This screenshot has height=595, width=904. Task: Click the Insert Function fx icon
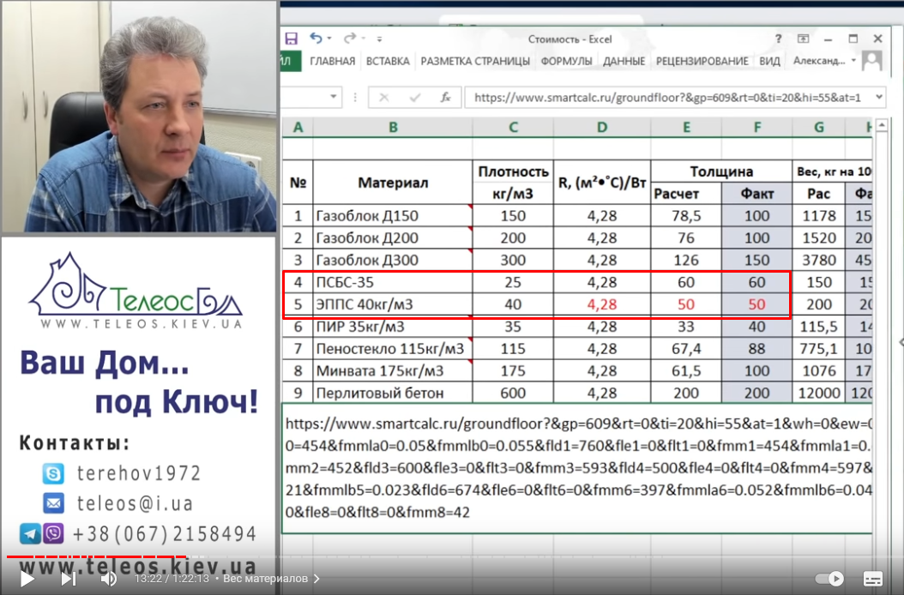pos(445,98)
